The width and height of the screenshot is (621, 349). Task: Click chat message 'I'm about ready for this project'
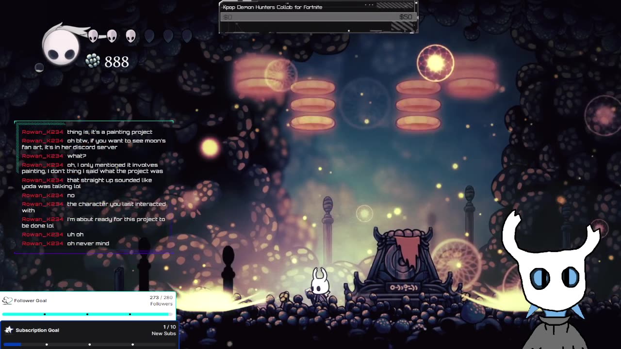93,222
